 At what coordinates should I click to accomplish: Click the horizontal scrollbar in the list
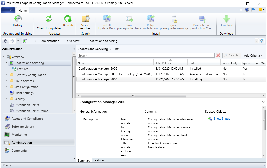click(x=133, y=95)
